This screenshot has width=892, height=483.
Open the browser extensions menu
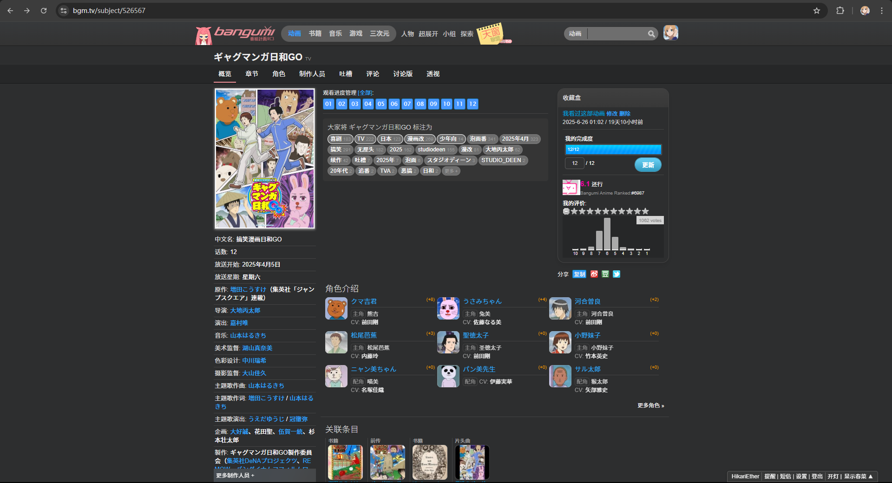[x=840, y=10]
